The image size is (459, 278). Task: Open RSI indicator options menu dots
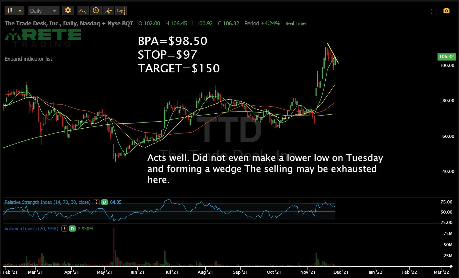point(96,202)
